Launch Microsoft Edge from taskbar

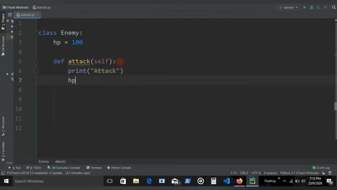pyautogui.click(x=149, y=181)
